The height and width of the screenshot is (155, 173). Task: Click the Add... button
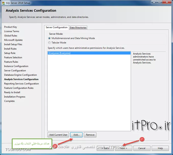[x=76, y=135]
